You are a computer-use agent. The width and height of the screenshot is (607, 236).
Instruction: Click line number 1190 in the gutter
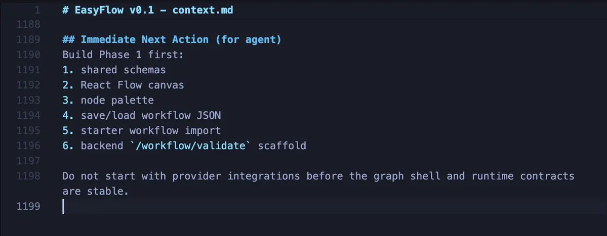[28, 55]
